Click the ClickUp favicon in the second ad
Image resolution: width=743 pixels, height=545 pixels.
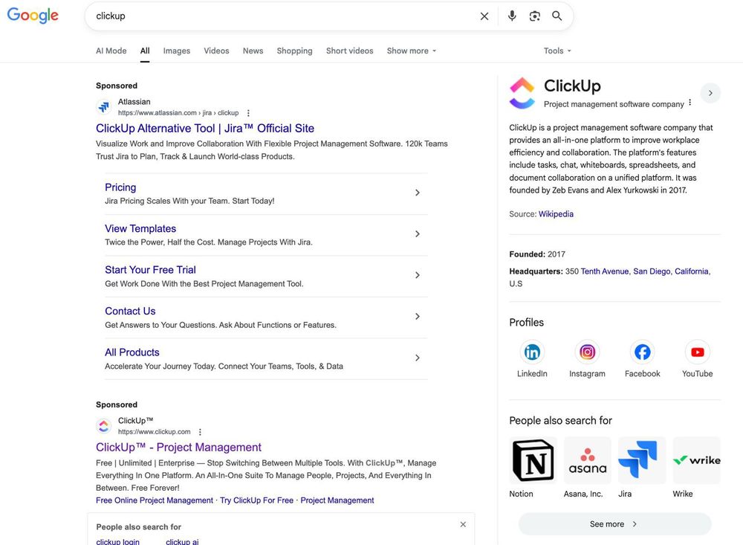(x=104, y=426)
